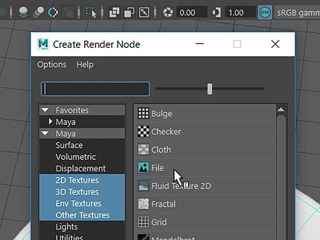Click the exposure aperture icon
320x240 pixels.
pos(168,12)
